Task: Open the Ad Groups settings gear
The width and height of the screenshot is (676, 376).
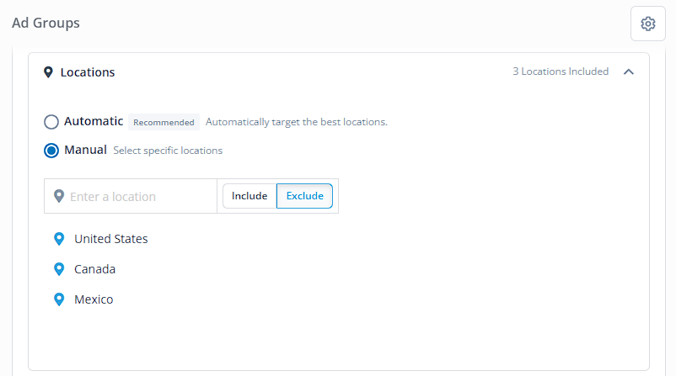Action: [x=648, y=24]
